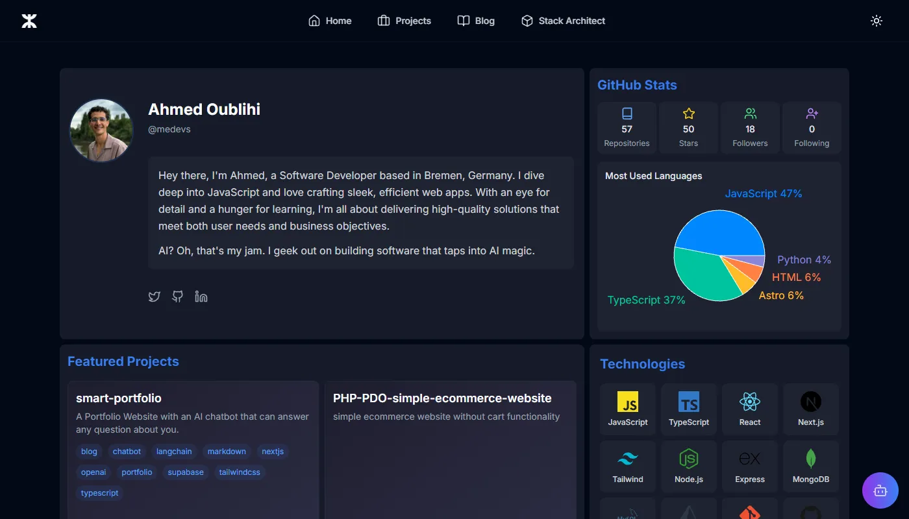Open the chatbot robot floating button
Viewport: 909px width, 519px height.
[x=880, y=490]
